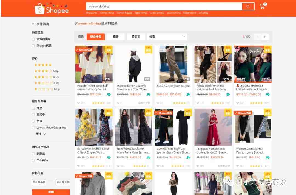Click the filter funnel icon beside 条件筛选

click(33, 24)
